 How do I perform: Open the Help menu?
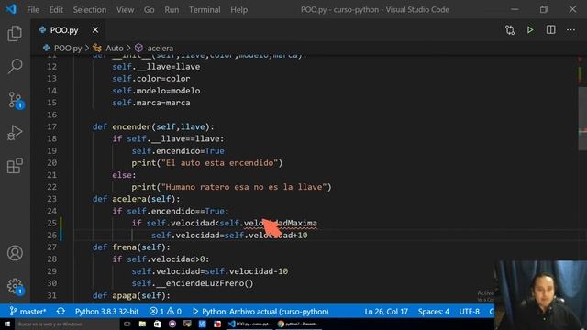(238, 10)
